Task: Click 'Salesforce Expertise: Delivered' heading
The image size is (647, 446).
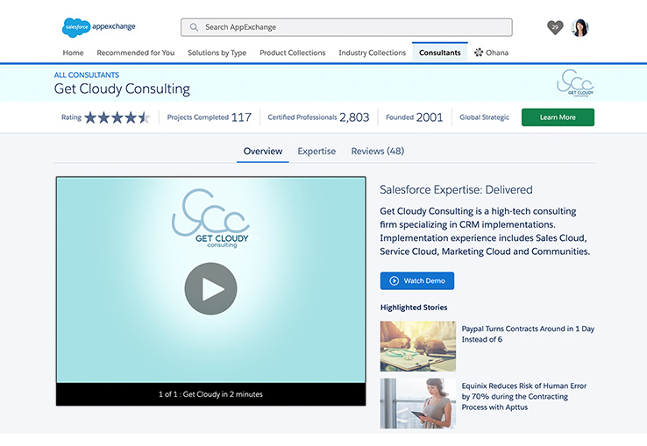Action: (456, 190)
